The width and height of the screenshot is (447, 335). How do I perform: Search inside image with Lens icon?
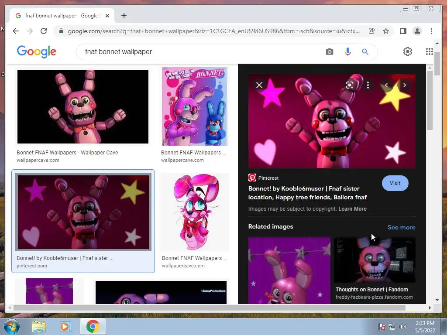[x=350, y=85]
